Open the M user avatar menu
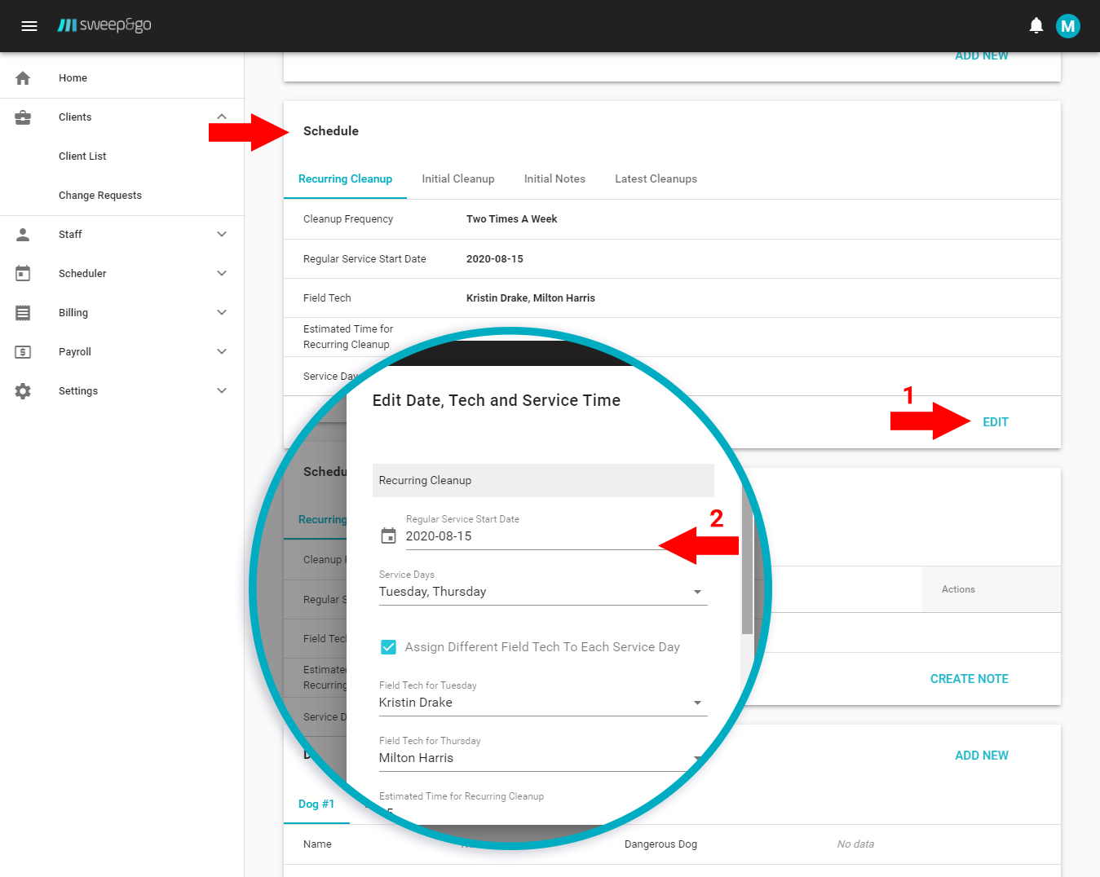 pyautogui.click(x=1068, y=26)
